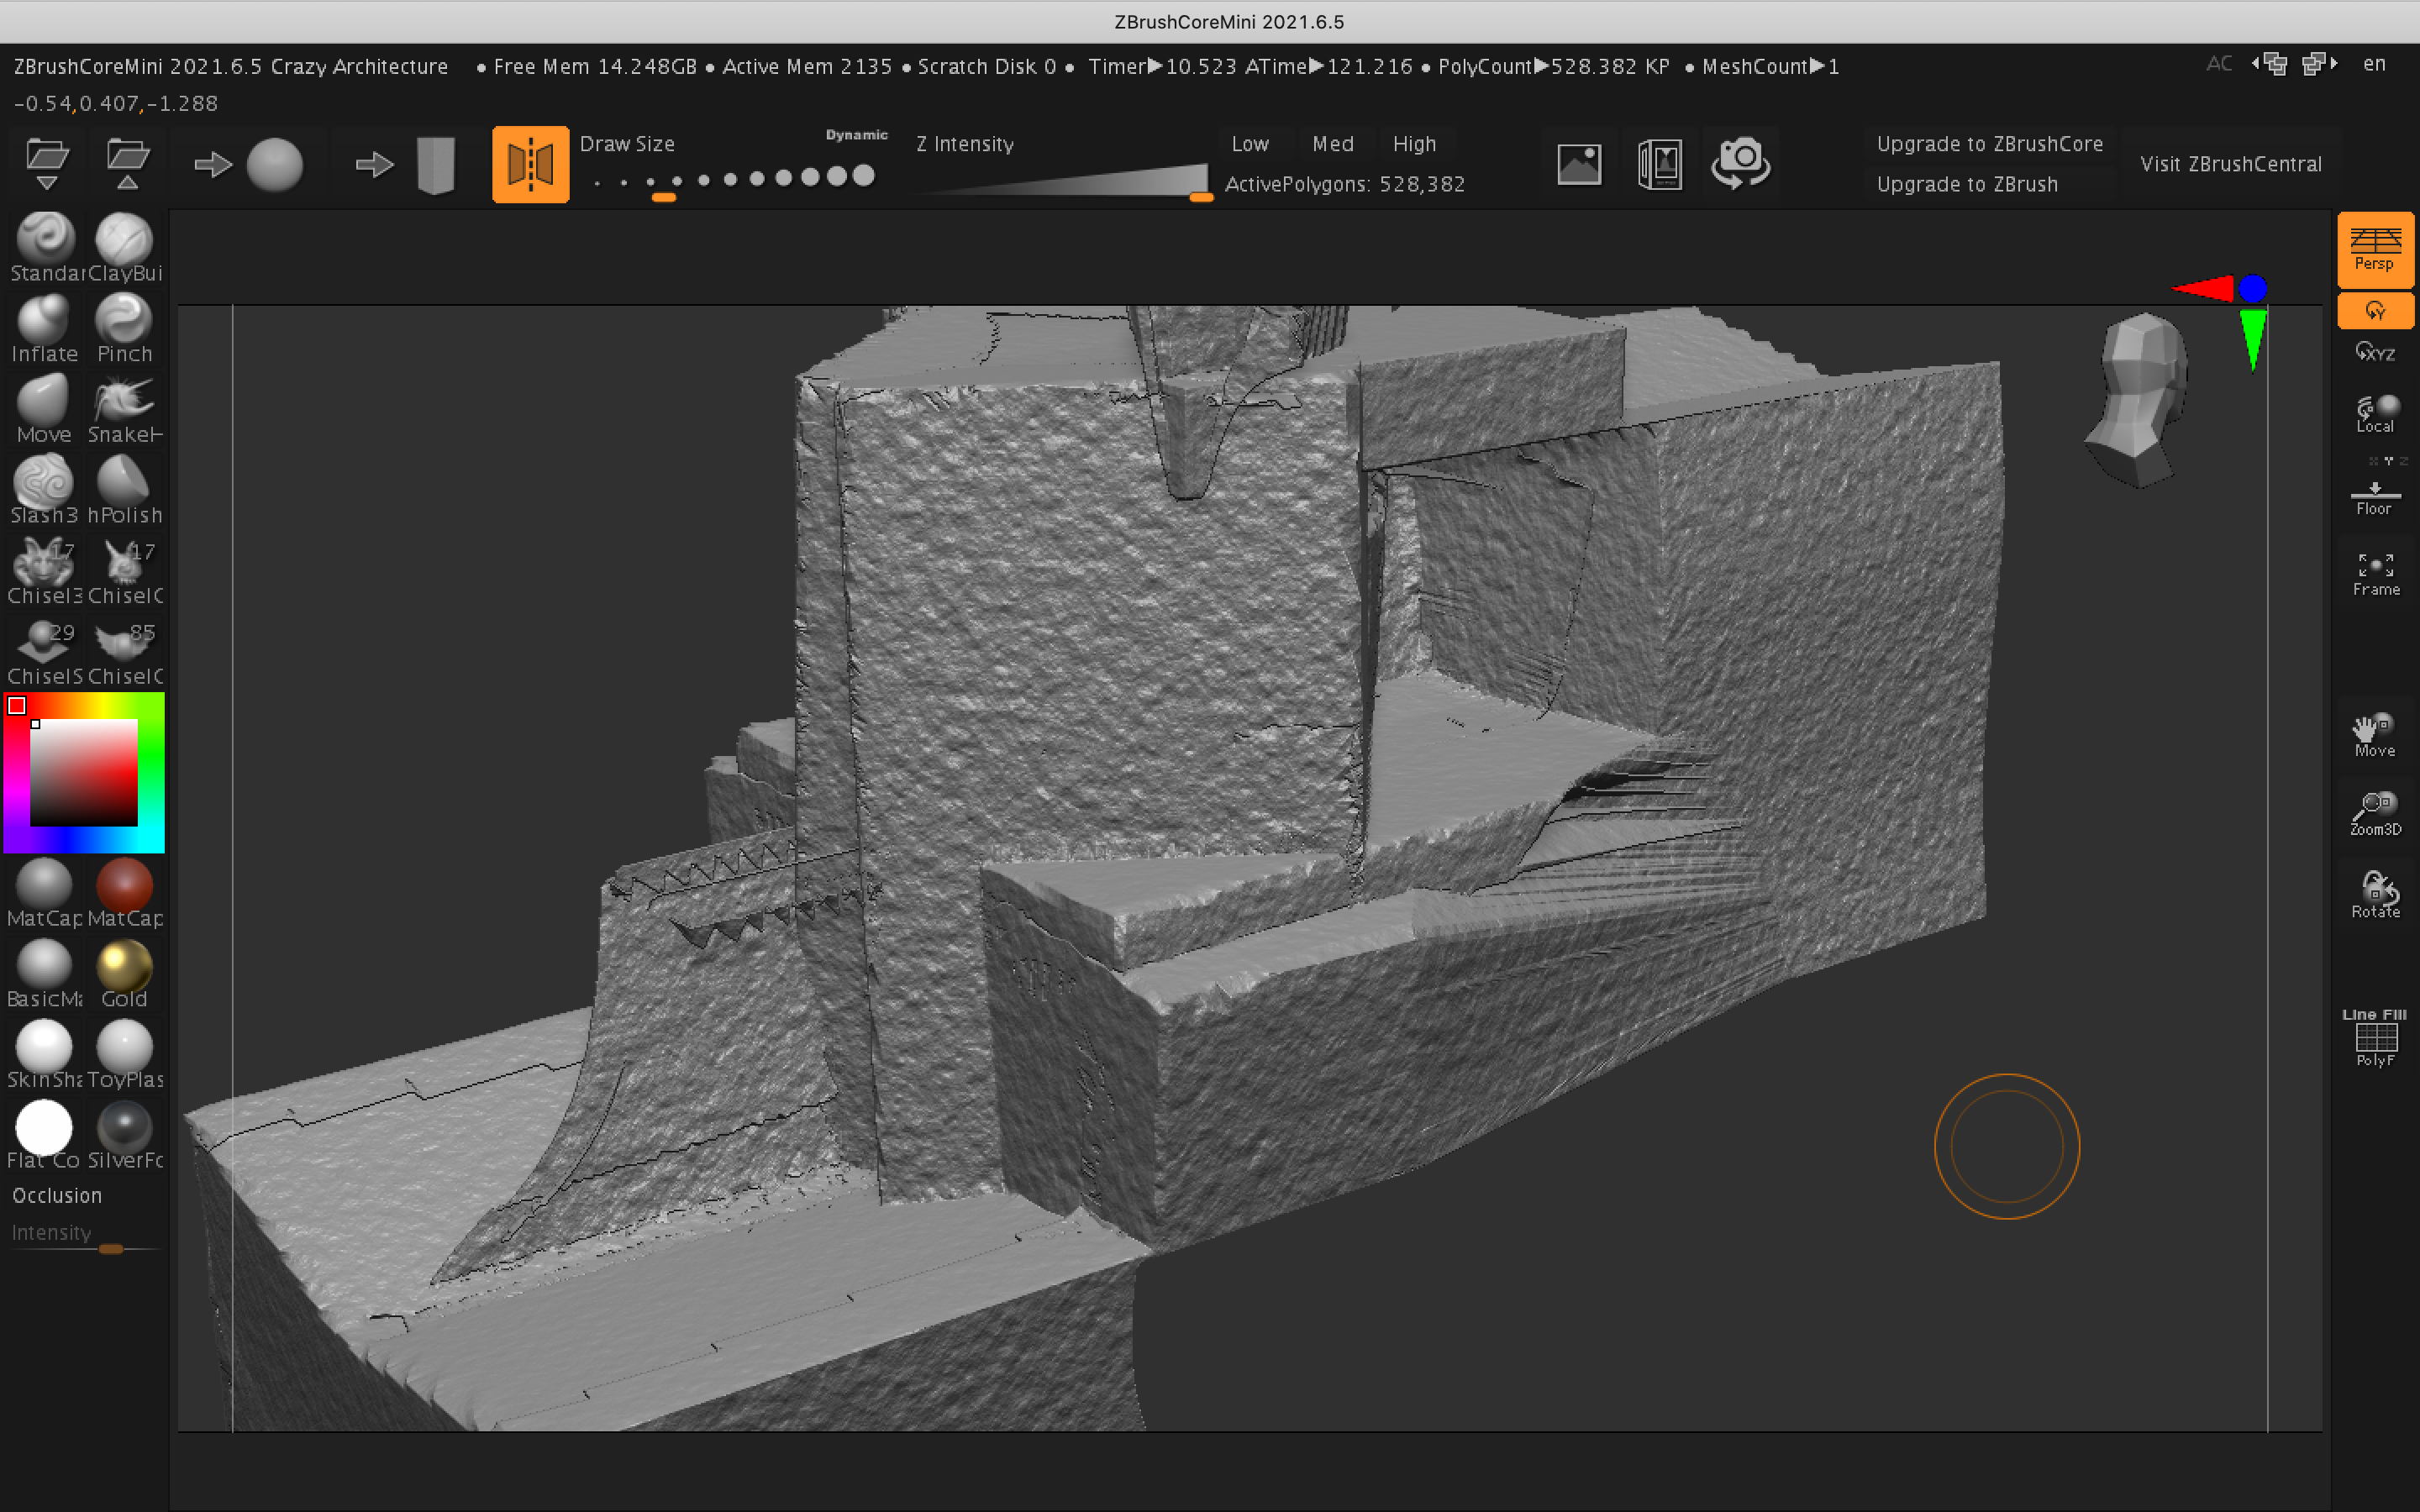Click the Zoom3D navigation button
This screenshot has height=1512, width=2420.
pyautogui.click(x=2375, y=814)
